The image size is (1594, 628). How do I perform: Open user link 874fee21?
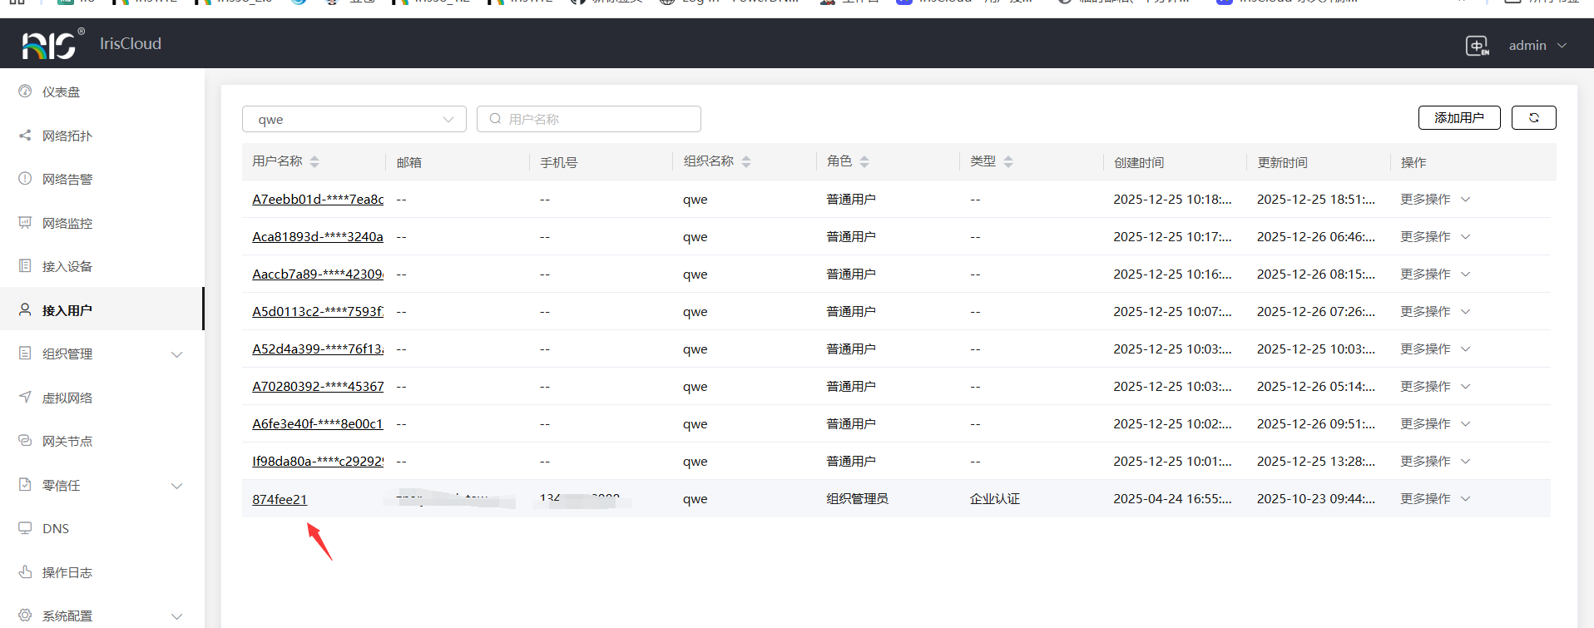point(280,499)
